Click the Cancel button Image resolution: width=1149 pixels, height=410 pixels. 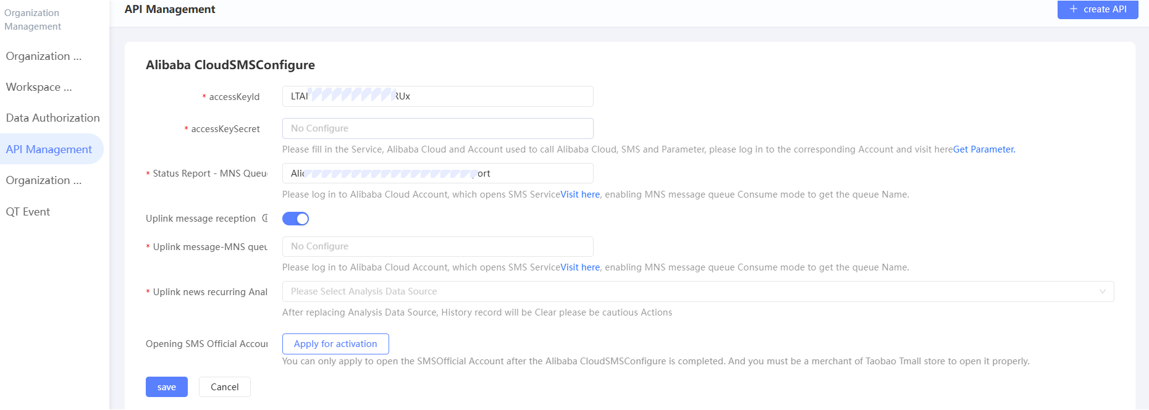point(224,387)
